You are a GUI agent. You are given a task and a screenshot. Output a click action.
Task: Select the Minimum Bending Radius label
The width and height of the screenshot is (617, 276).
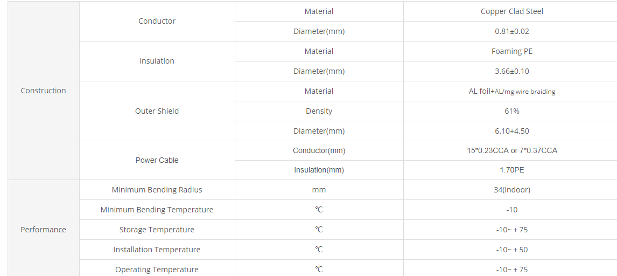pyautogui.click(x=157, y=190)
